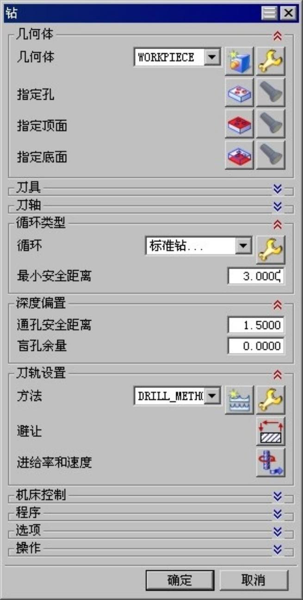
Task: Expand the 刀具 tool section
Action: click(278, 188)
